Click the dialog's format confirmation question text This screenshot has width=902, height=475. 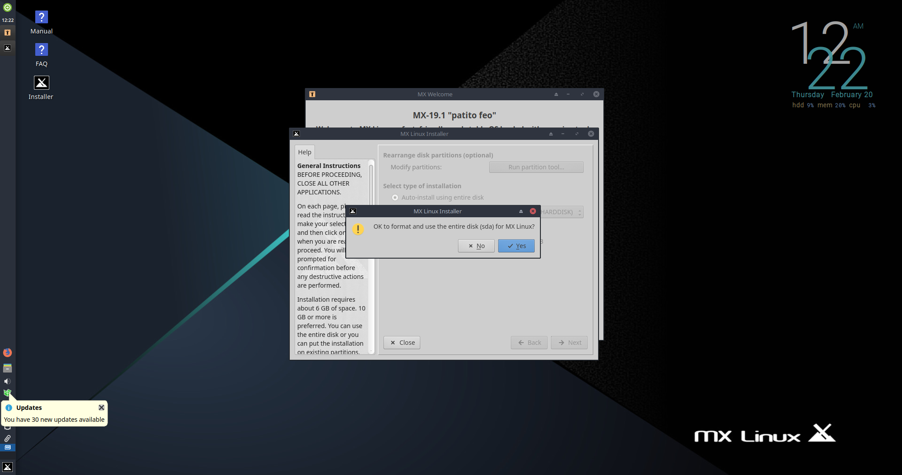pyautogui.click(x=454, y=227)
